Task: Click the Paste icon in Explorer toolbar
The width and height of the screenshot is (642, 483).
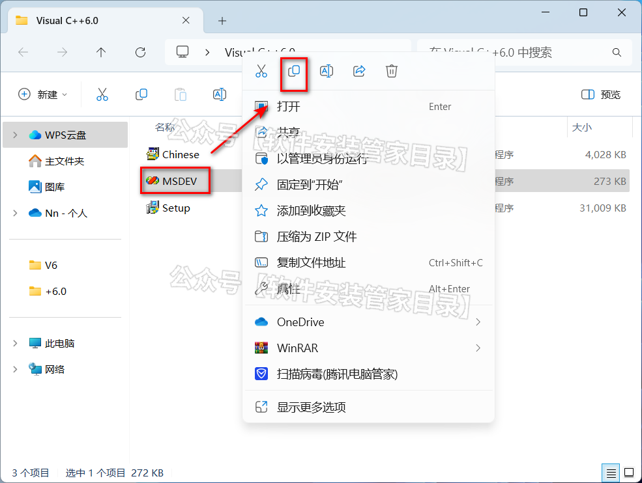Action: click(x=180, y=94)
